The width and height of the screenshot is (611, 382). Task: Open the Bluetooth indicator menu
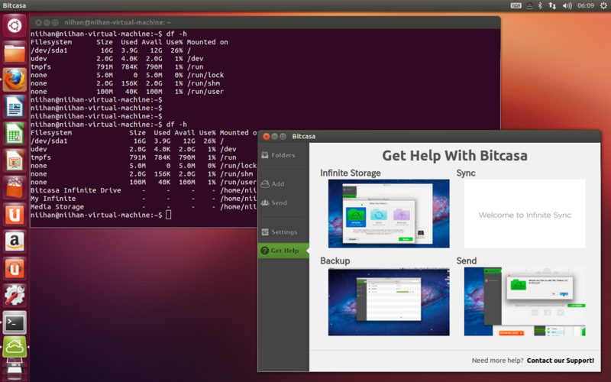coord(540,5)
